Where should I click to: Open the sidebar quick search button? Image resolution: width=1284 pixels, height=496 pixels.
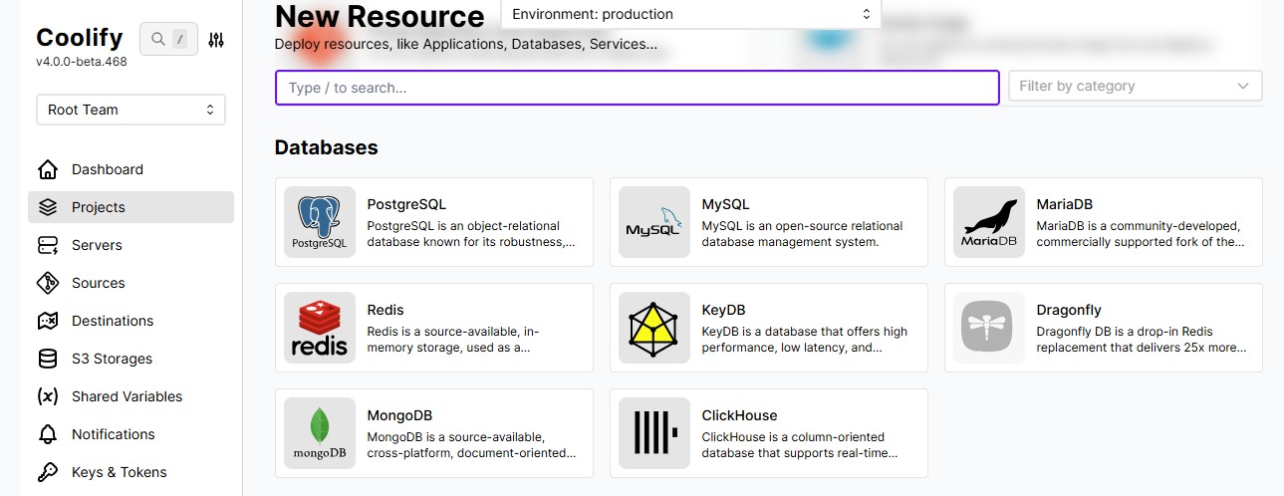tap(168, 40)
